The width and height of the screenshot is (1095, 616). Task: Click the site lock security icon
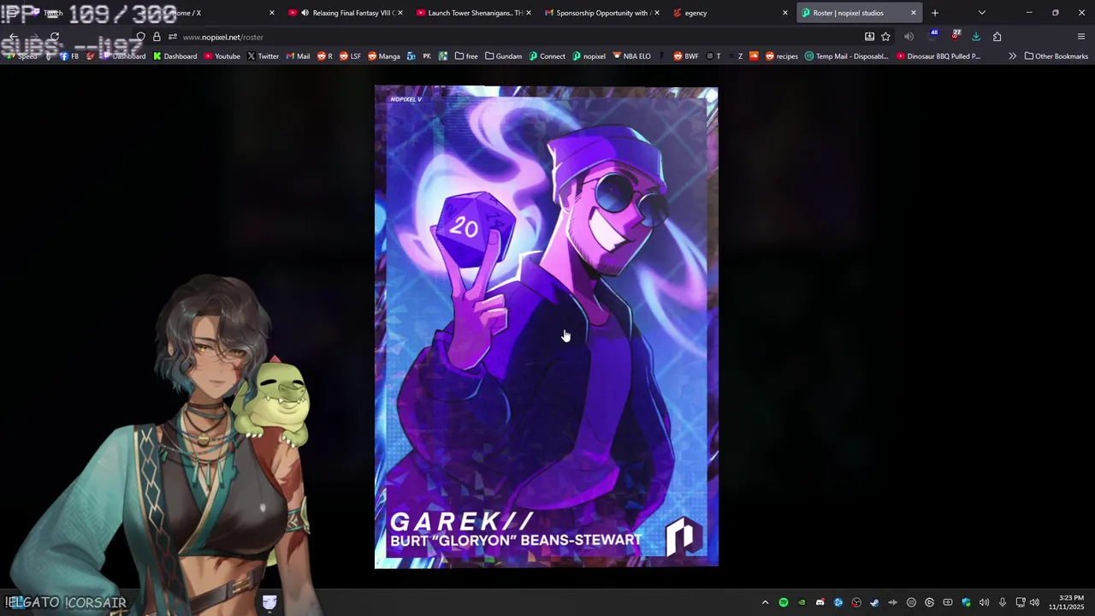(157, 37)
